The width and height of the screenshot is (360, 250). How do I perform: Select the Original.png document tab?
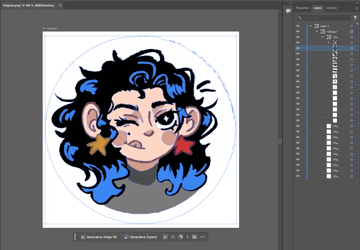[29, 5]
